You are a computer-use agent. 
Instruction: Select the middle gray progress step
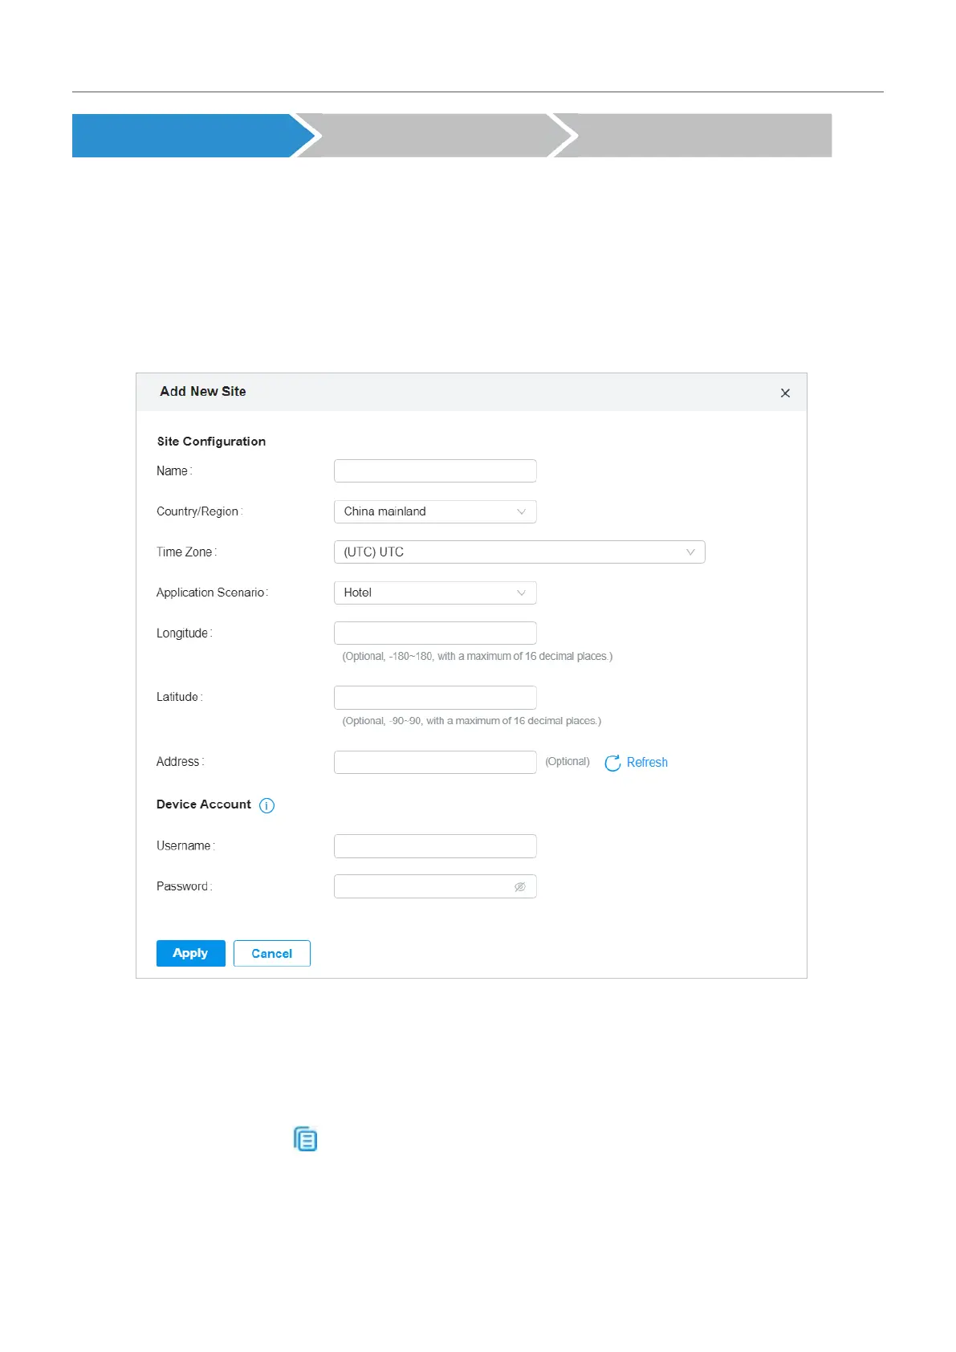[x=434, y=136]
